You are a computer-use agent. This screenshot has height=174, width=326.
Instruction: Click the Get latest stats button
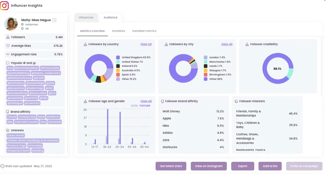[171, 166]
